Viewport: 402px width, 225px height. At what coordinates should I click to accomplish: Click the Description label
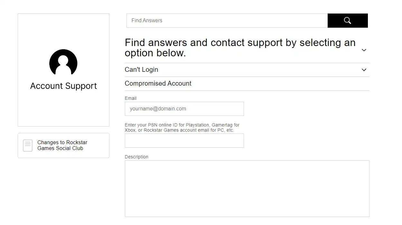(x=136, y=157)
